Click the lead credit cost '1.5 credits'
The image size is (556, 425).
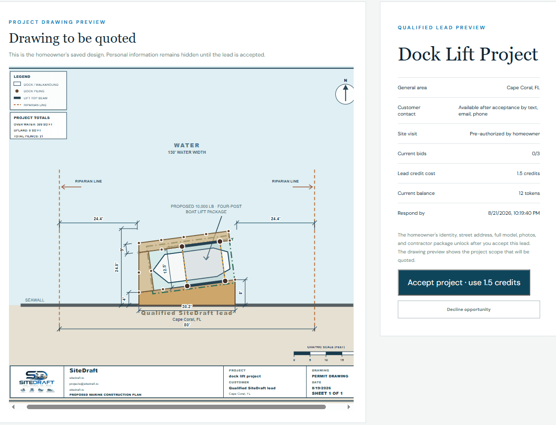click(x=528, y=174)
